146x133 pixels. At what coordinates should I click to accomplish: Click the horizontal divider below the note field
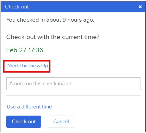point(73,96)
